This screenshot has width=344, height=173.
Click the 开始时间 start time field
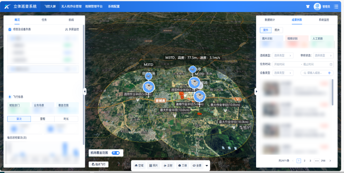tap(285, 64)
